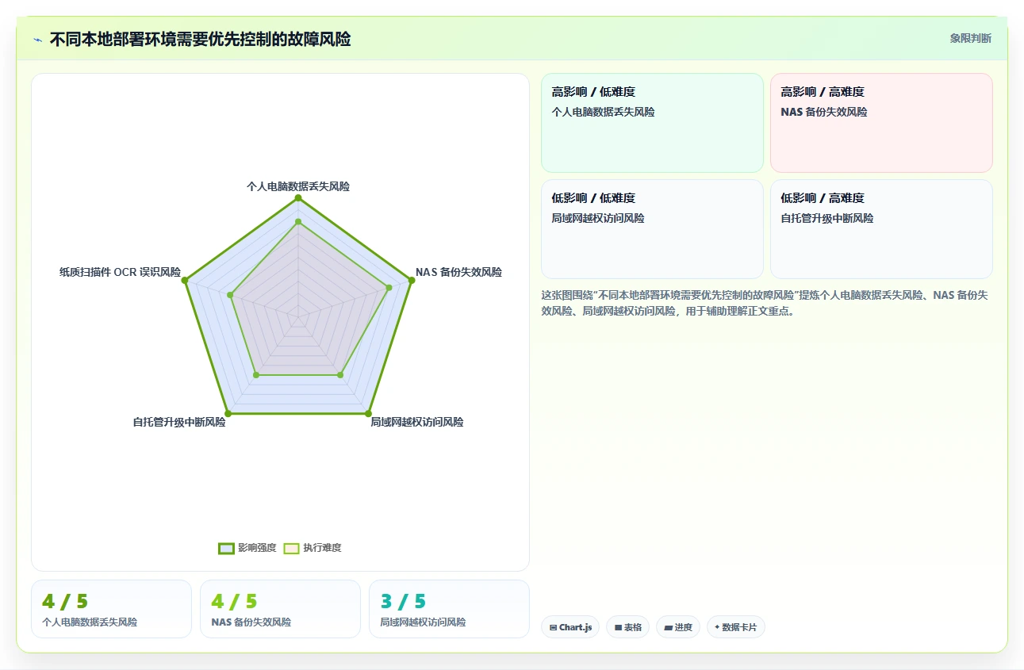The image size is (1024, 670).
Task: Select the Chart.js tag chip
Action: click(x=570, y=627)
